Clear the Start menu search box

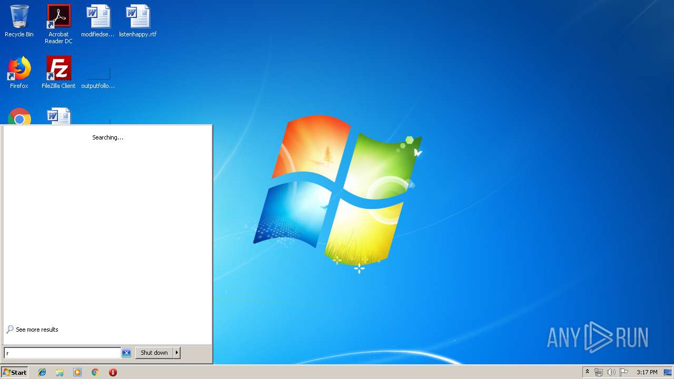click(126, 353)
